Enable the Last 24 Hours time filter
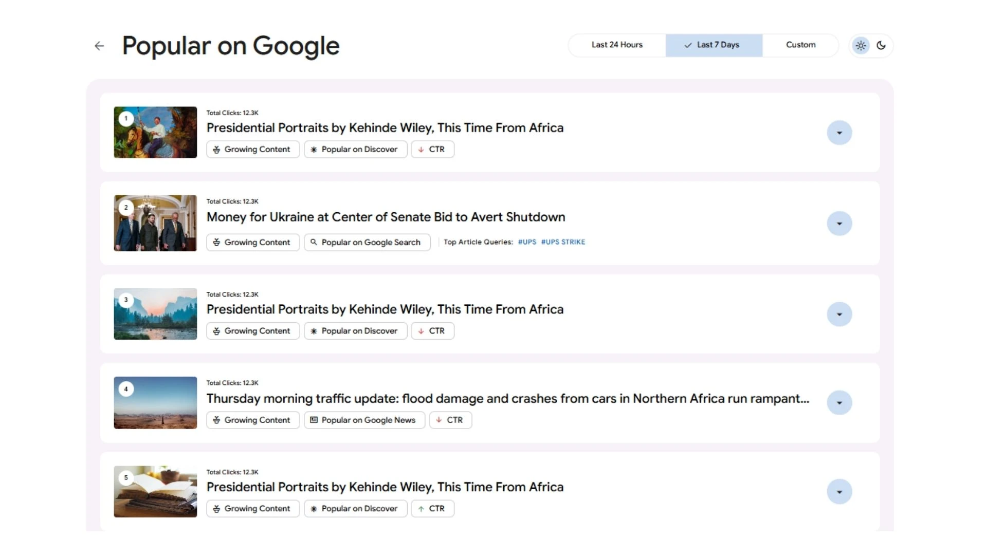Image resolution: width=987 pixels, height=555 pixels. point(616,45)
